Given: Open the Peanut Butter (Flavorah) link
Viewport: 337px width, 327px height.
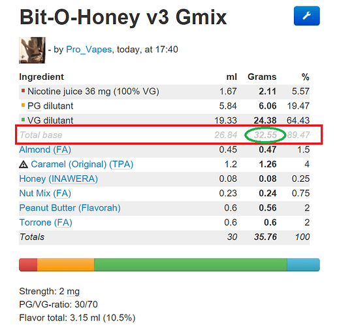Looking at the screenshot, I should (70, 208).
